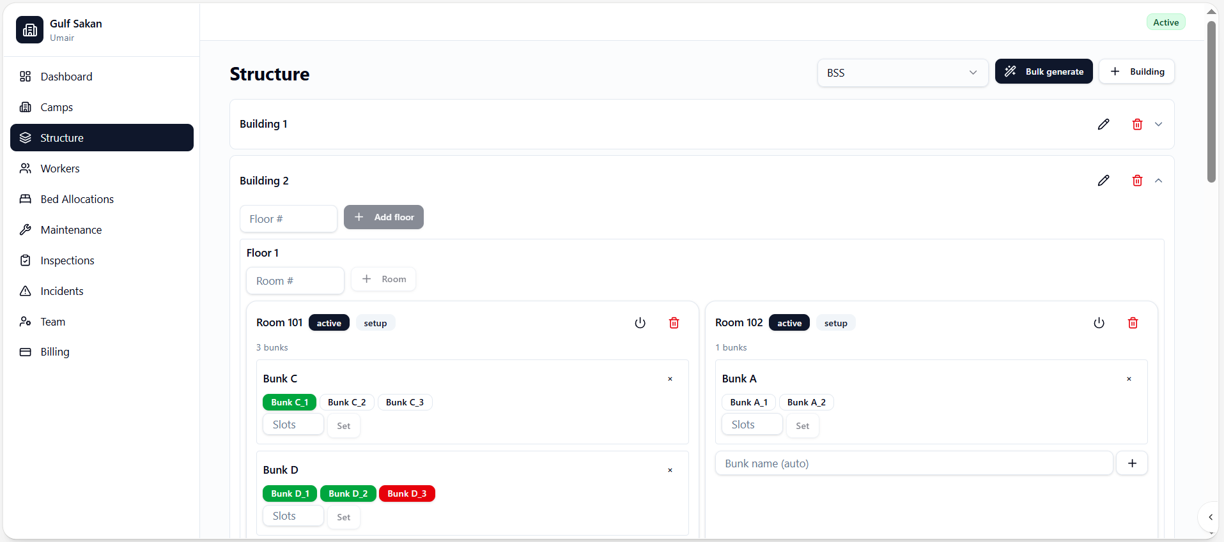
Task: Add bunk to Room 102 with plus
Action: [1132, 463]
